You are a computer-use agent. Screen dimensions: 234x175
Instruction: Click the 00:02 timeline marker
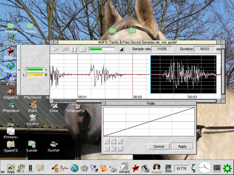tap(137, 97)
